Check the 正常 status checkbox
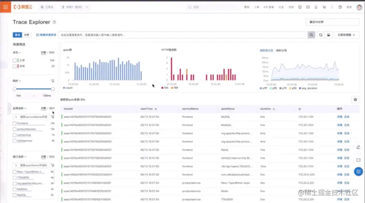This screenshot has height=203, width=365. click(15, 61)
